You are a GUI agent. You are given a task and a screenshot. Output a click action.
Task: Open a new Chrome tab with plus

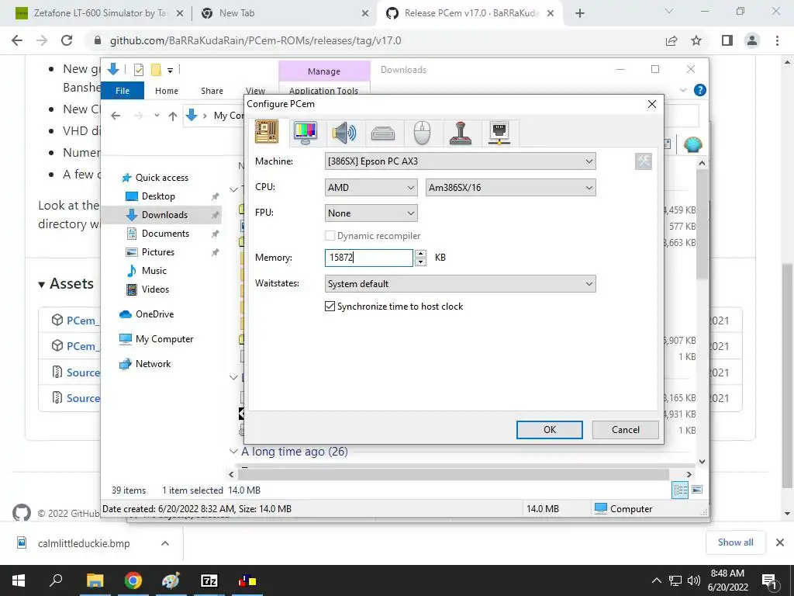(580, 14)
